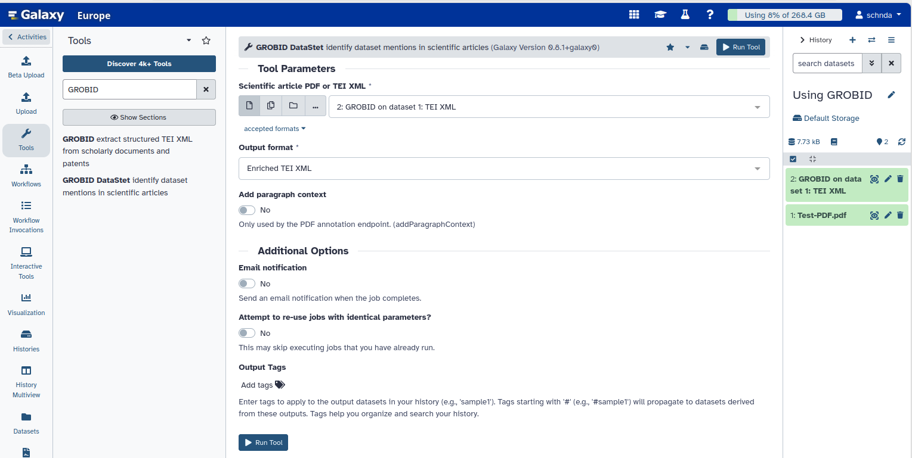
Task: Collapse the History panel chevron
Action: coord(802,40)
